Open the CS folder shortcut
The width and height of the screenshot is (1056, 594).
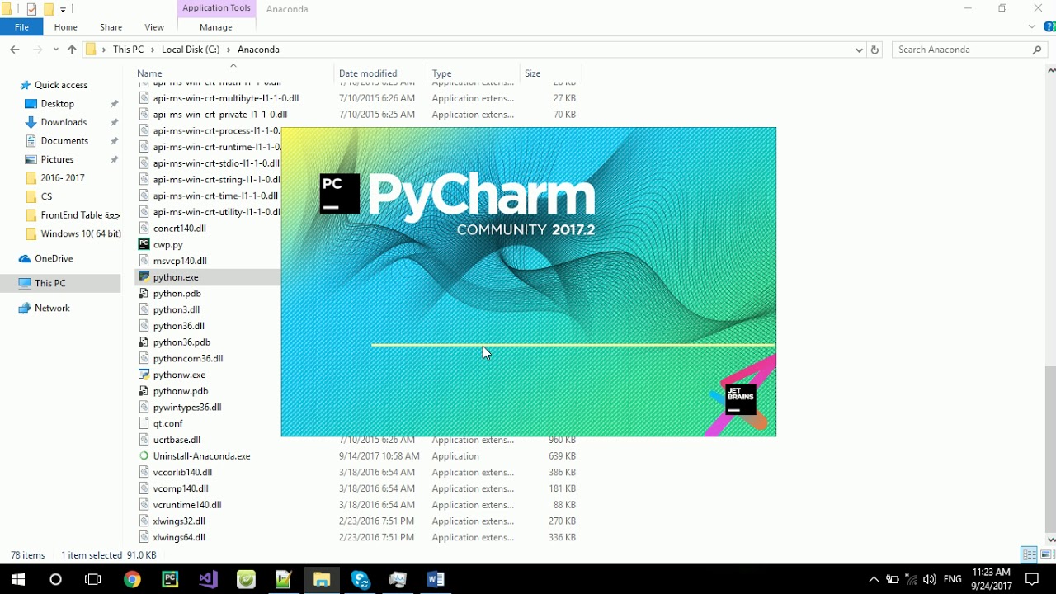(x=46, y=196)
